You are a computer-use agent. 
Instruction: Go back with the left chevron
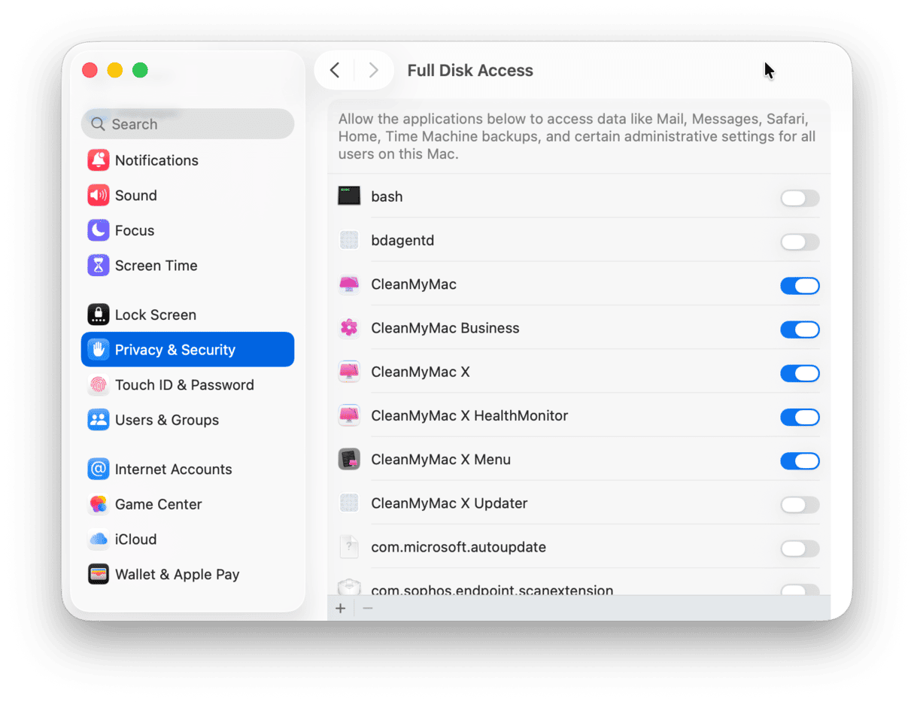point(336,71)
